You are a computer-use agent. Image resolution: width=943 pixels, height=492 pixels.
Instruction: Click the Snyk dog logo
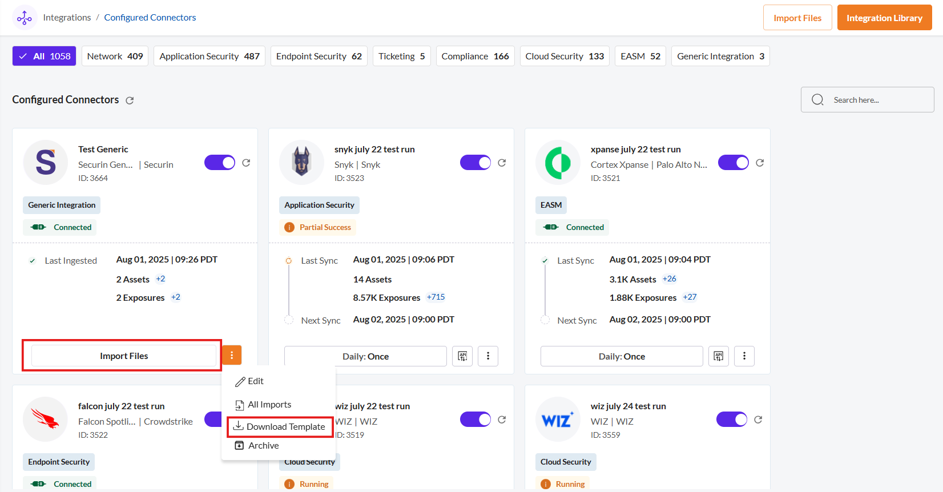[301, 163]
